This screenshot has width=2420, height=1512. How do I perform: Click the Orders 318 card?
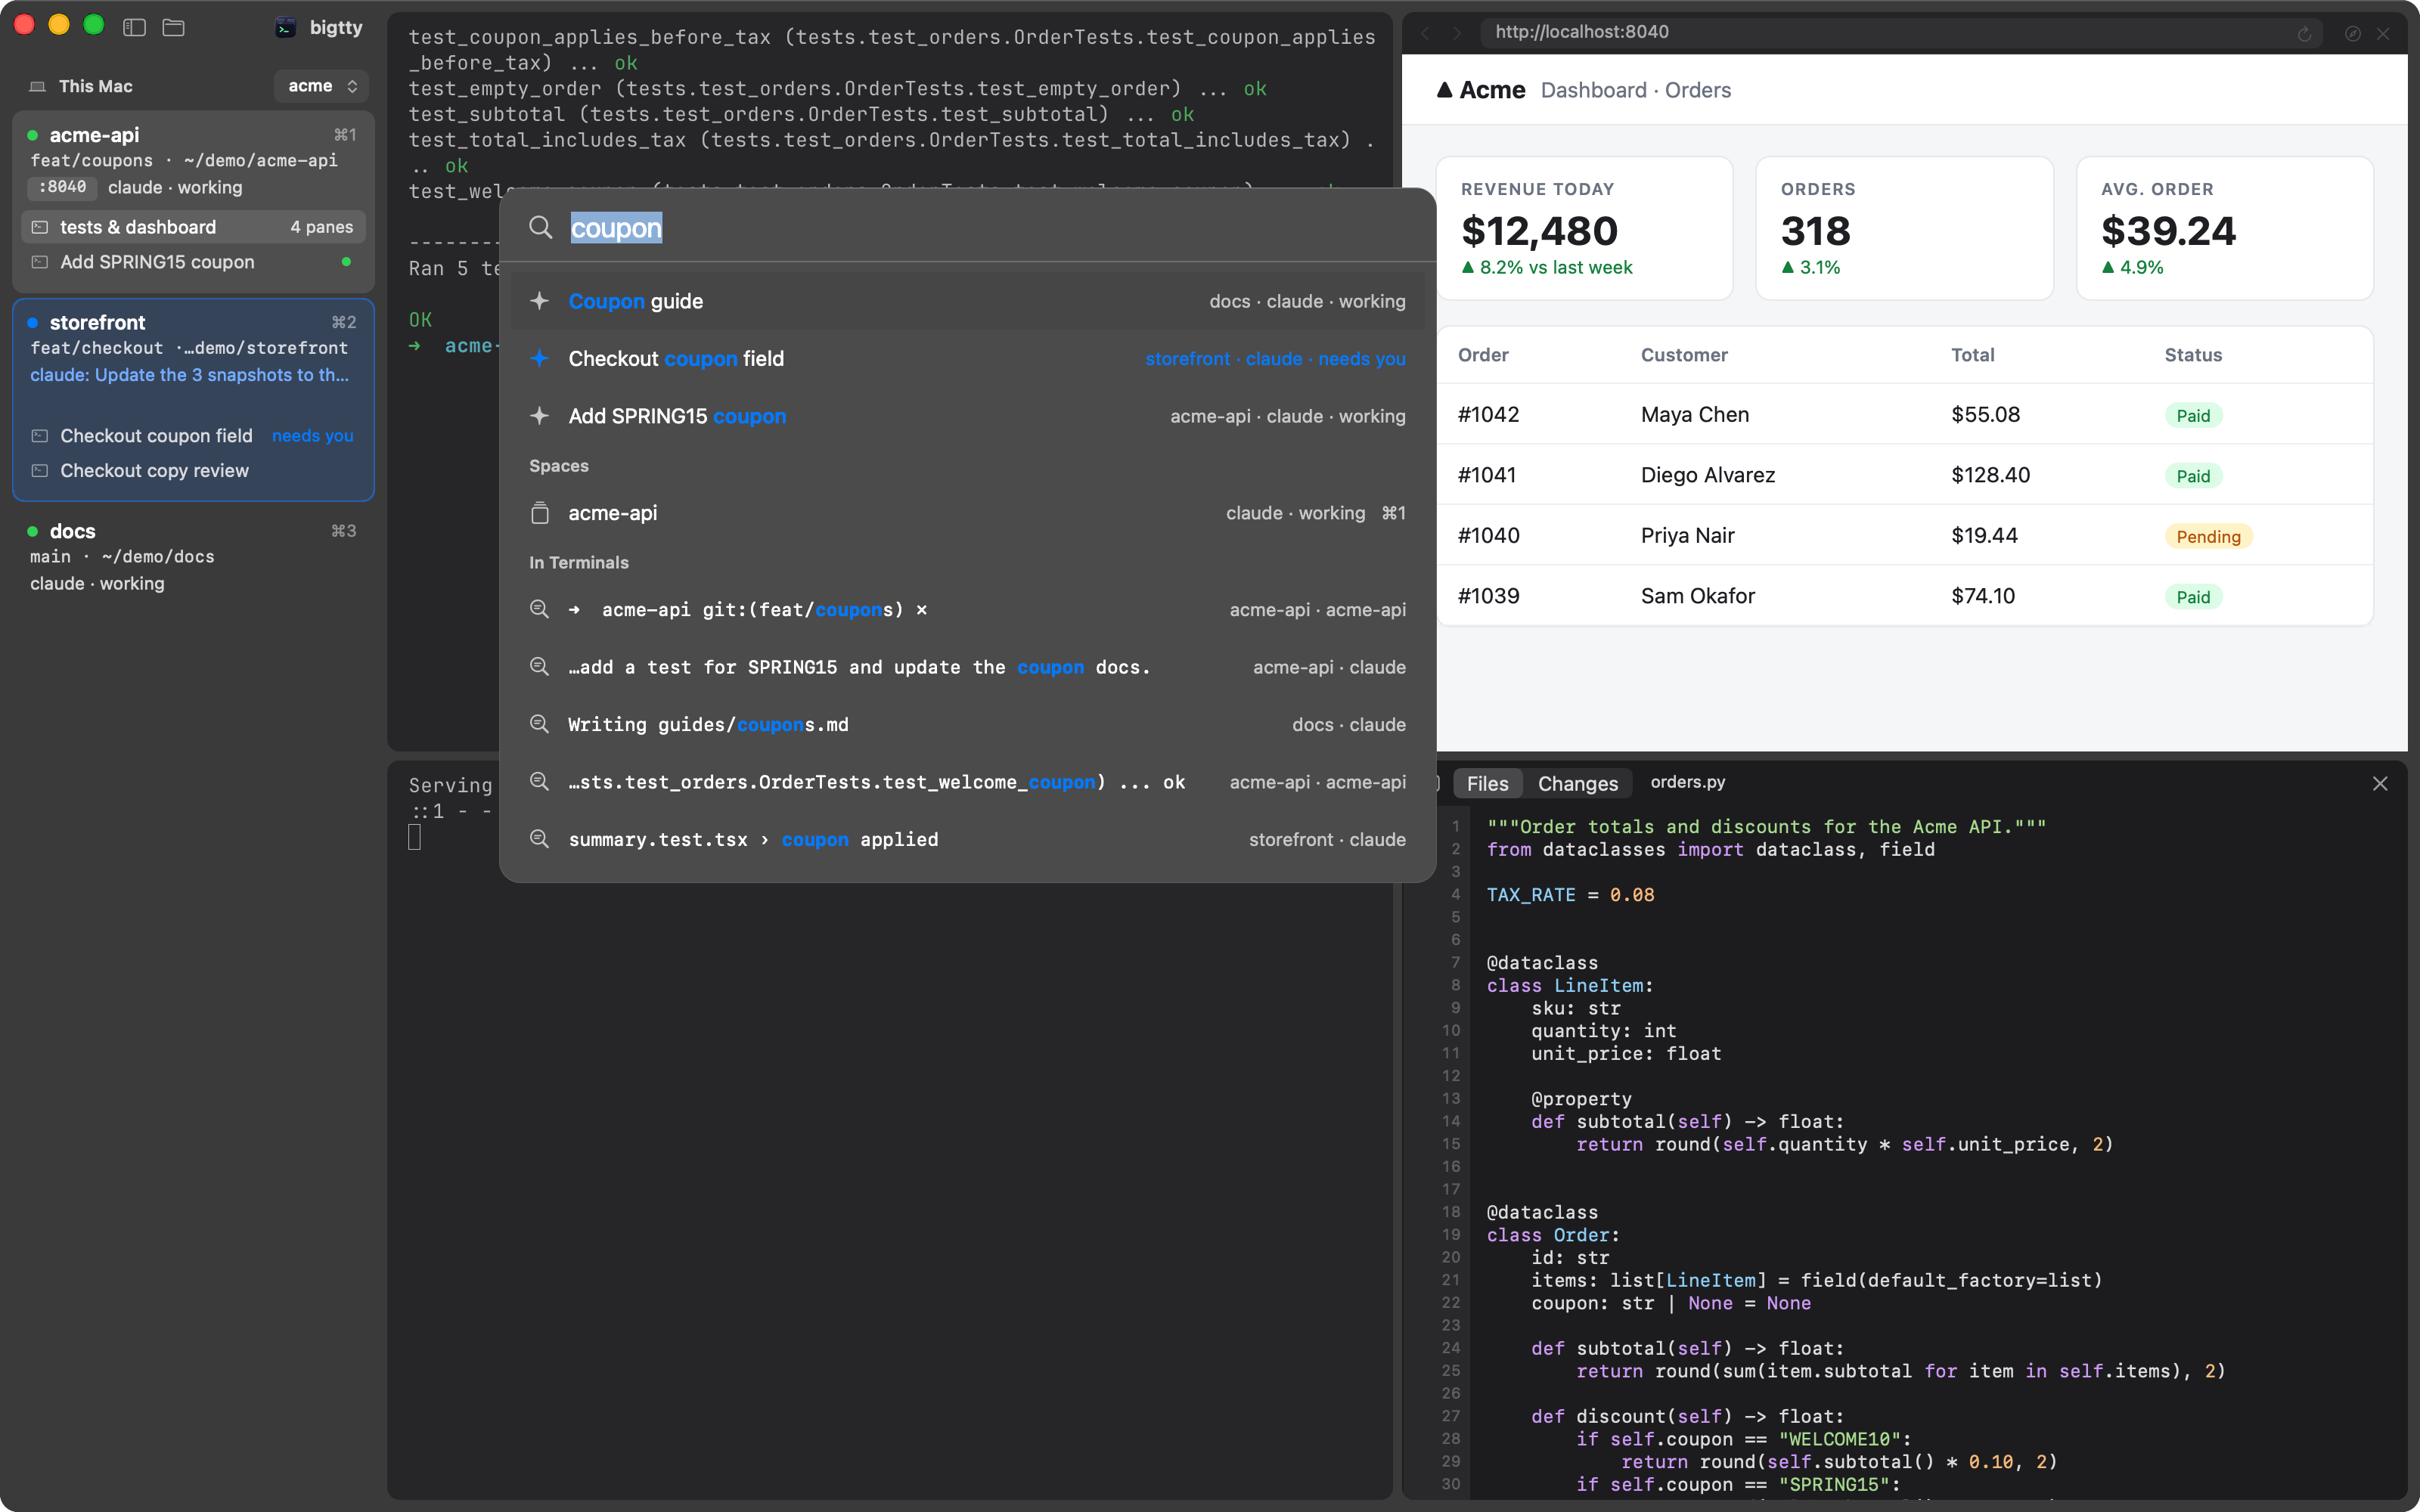(x=1904, y=228)
